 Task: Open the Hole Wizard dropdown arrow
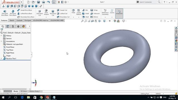point(46,17)
